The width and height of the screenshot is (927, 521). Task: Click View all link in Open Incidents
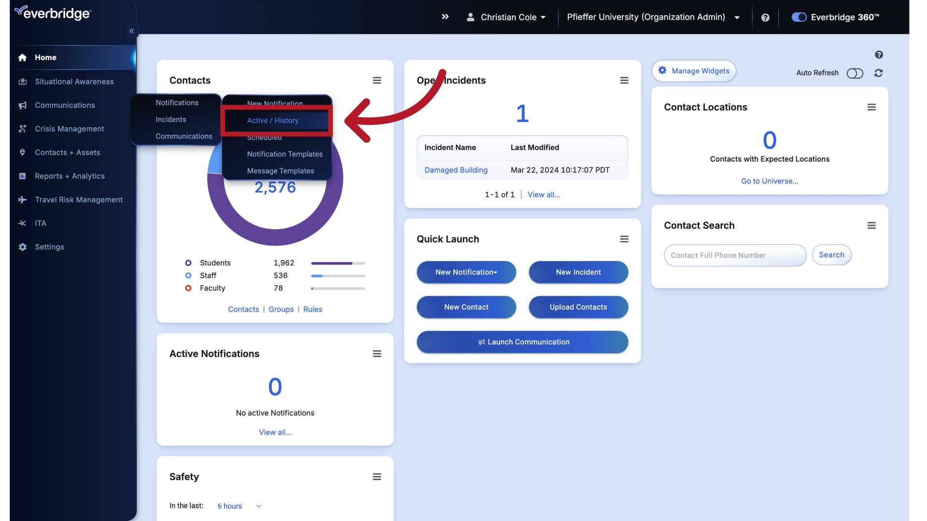pos(544,194)
